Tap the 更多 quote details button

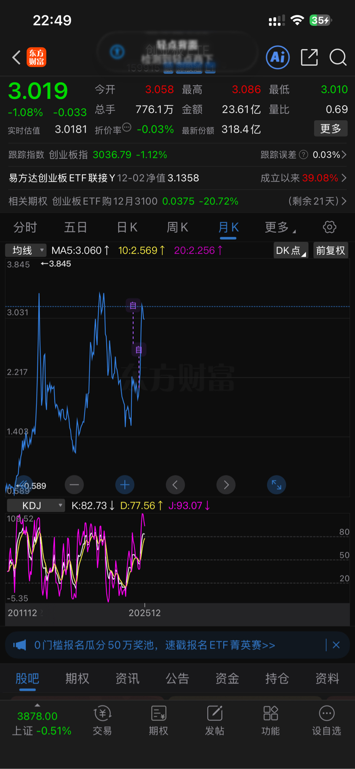(331, 129)
